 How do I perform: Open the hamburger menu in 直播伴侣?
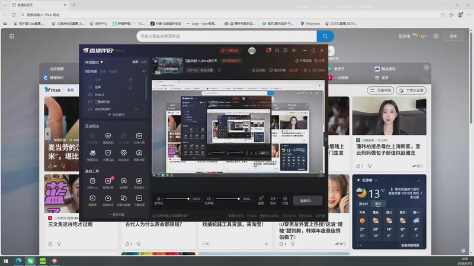pyautogui.click(x=294, y=50)
